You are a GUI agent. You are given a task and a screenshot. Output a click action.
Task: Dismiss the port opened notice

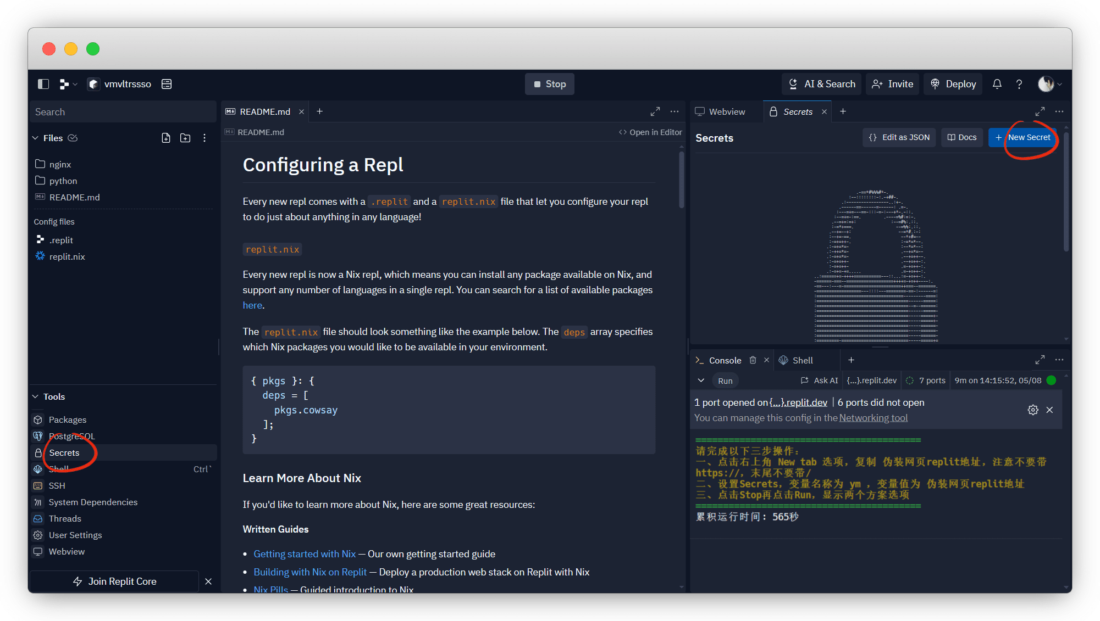pos(1049,410)
